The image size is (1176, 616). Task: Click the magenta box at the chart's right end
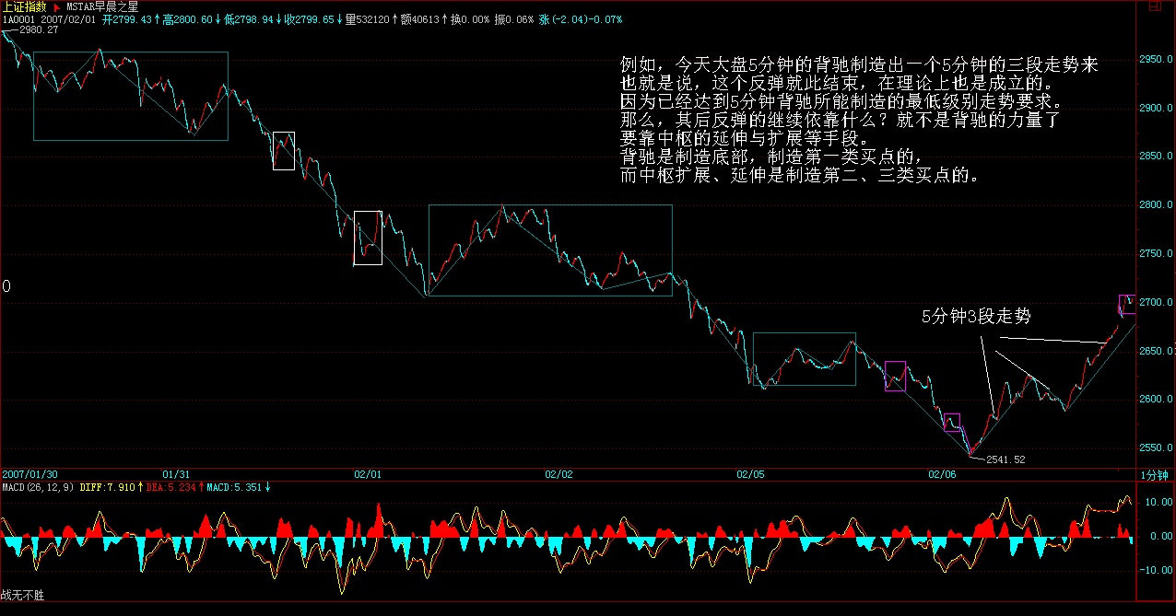(x=1127, y=304)
